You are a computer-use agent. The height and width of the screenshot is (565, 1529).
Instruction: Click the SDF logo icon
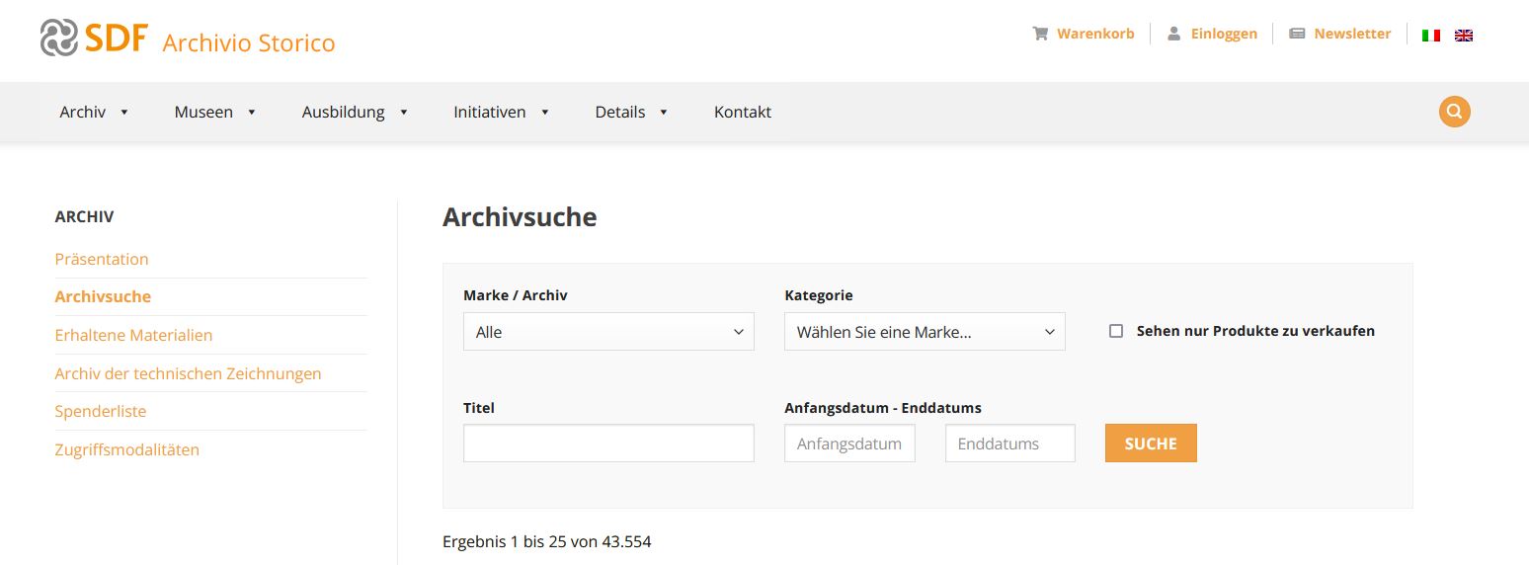click(58, 38)
